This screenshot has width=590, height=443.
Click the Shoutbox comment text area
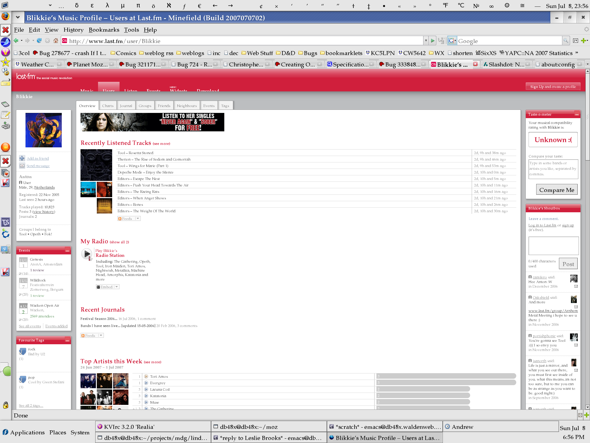tap(553, 245)
